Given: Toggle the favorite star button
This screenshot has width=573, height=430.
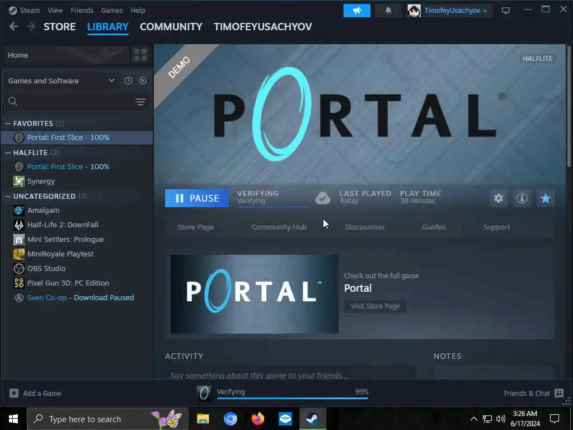Looking at the screenshot, I should click(545, 198).
